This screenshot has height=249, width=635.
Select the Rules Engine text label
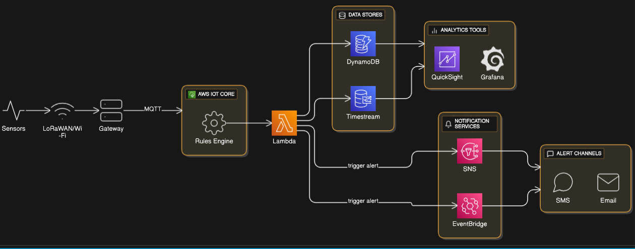click(214, 141)
